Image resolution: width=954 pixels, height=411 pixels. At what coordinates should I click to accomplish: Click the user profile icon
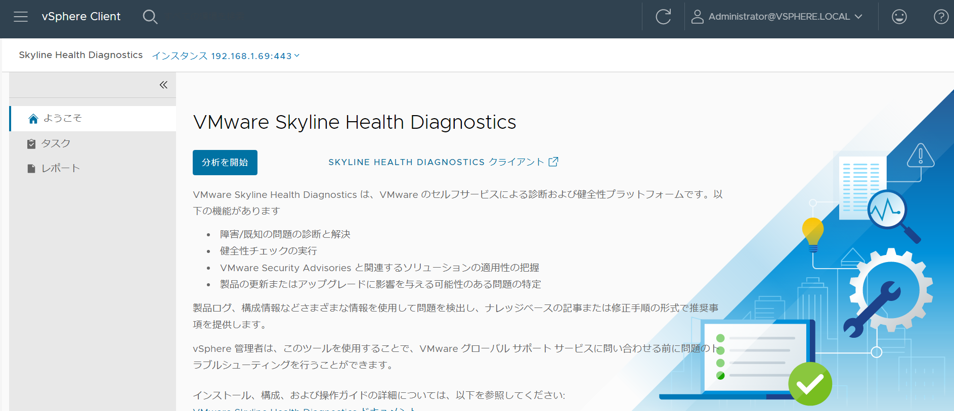[x=698, y=17]
